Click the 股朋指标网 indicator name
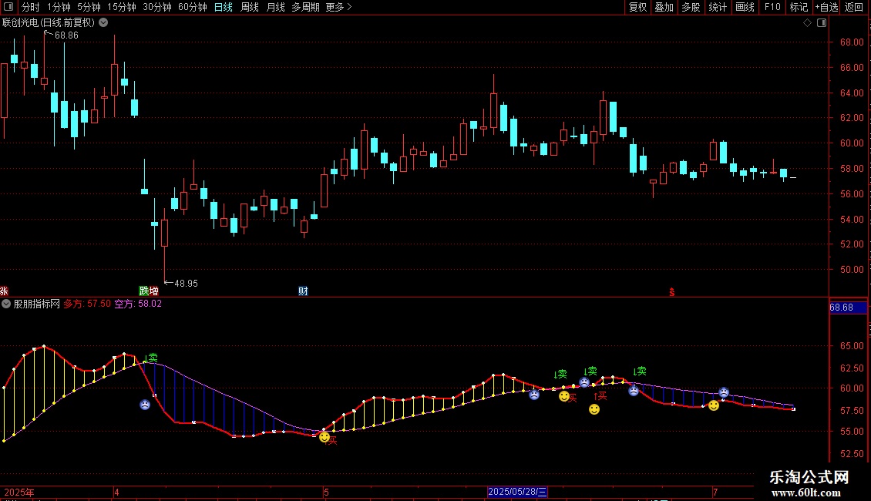 coord(37,304)
